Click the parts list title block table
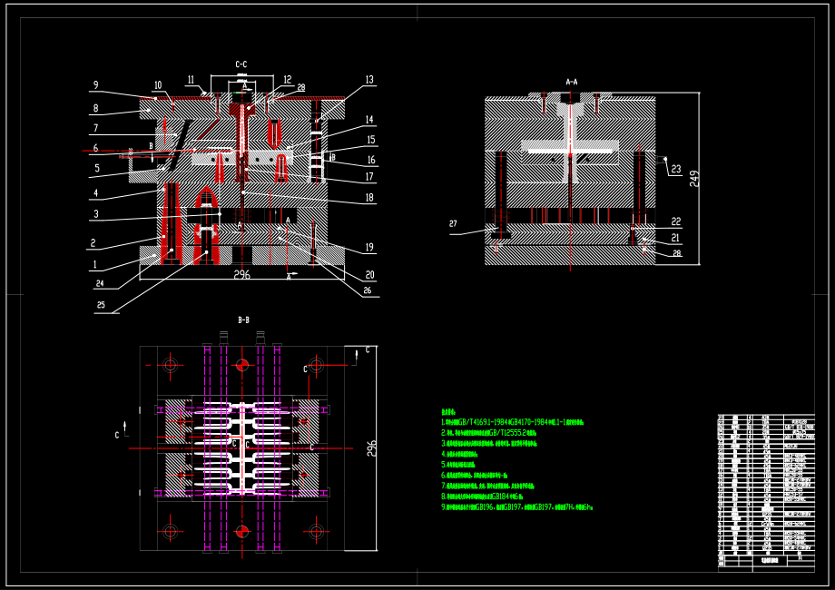Viewport: 835px width, 590px height. (766, 493)
